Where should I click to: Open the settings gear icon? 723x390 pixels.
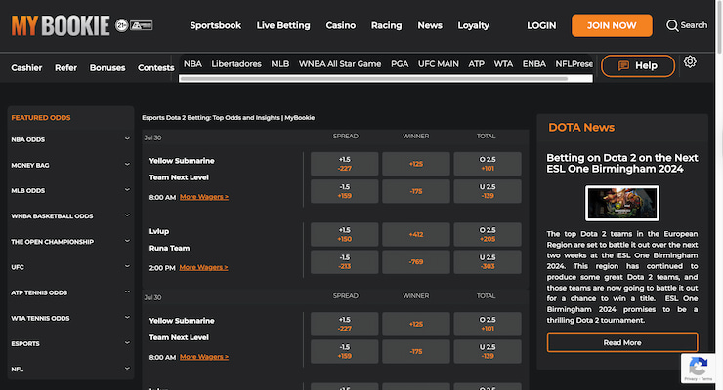(x=690, y=61)
